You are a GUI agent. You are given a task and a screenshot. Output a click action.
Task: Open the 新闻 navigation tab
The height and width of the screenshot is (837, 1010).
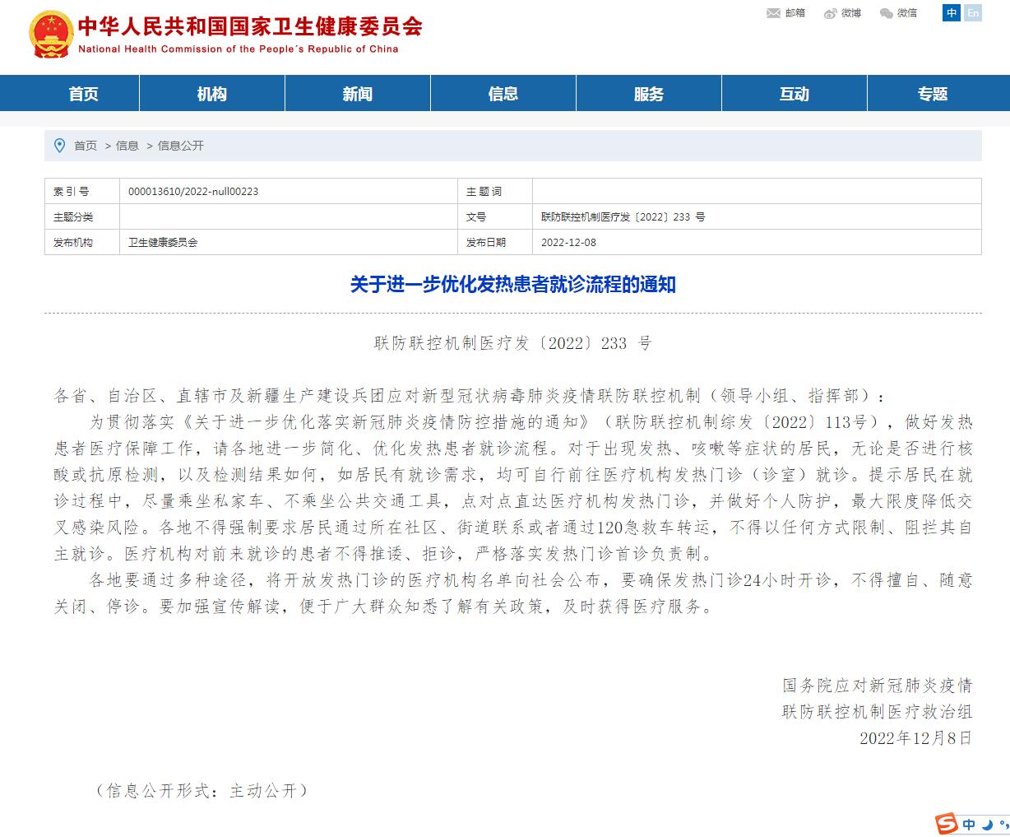358,94
